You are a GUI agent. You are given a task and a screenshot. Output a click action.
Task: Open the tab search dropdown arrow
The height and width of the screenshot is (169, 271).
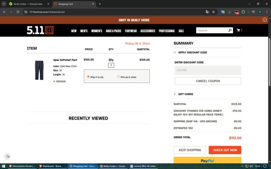(4, 4)
